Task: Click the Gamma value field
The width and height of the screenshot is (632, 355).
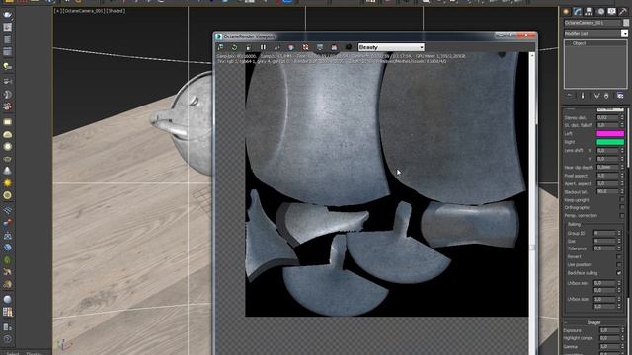Action: pyautogui.click(x=609, y=346)
